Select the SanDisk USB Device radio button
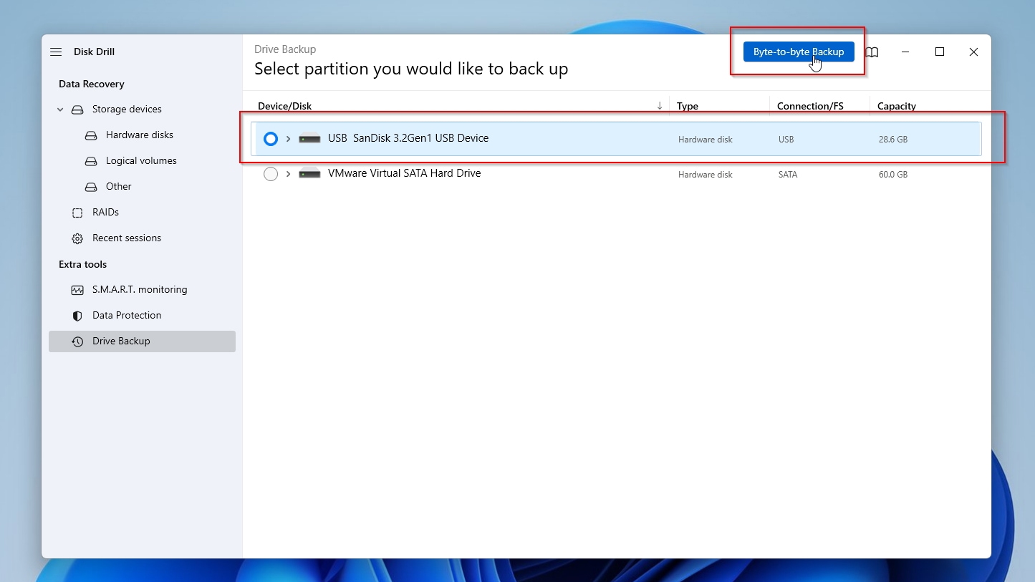 click(x=271, y=139)
